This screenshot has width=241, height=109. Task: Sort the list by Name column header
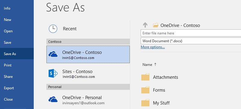[147, 65]
